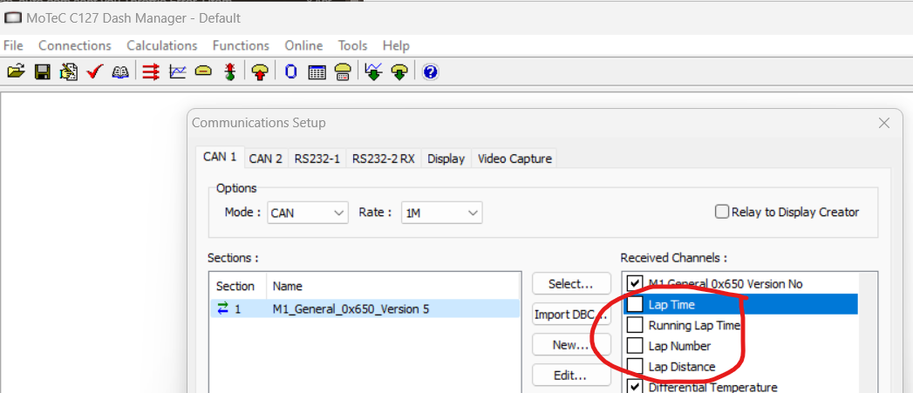Click the red and green shift lights icon

(x=230, y=72)
